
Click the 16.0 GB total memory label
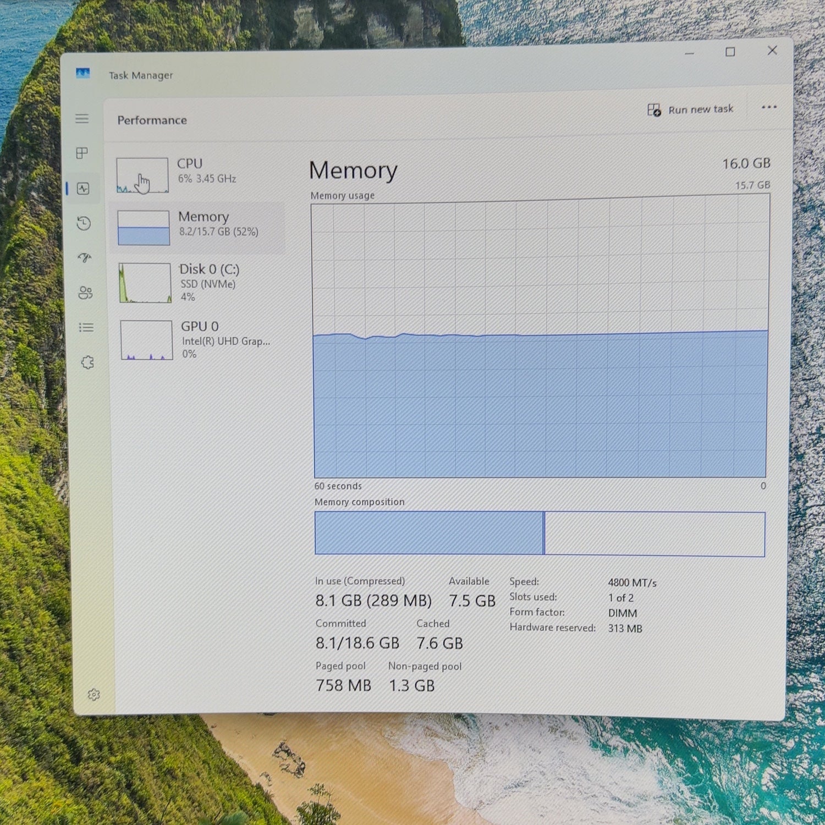[746, 163]
